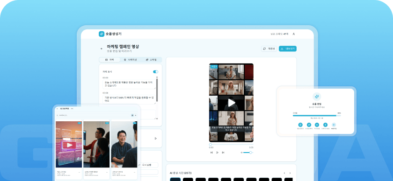The image size is (393, 181).
Task: Click the 재생성 regenerate button
Action: 269,49
